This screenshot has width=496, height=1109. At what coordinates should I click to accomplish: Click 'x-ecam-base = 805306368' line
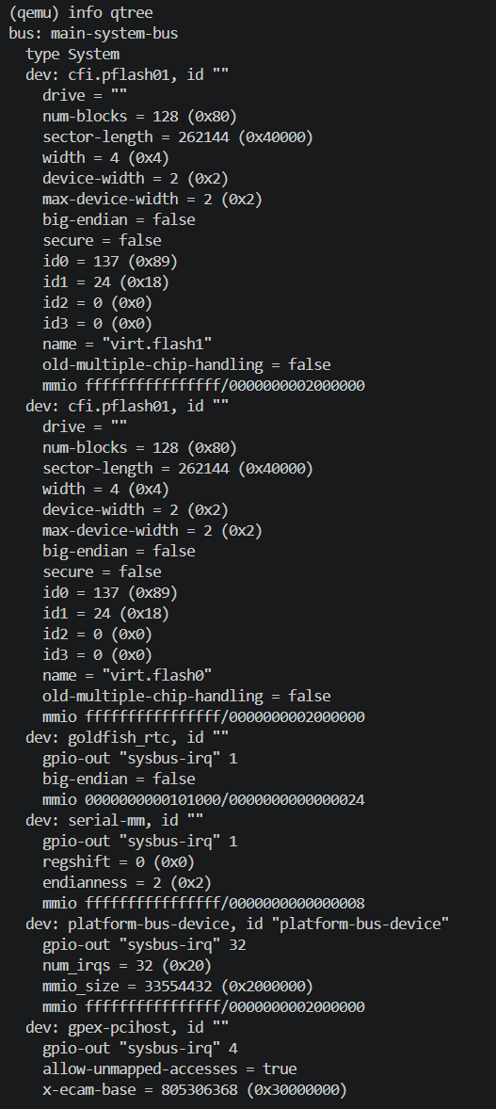coord(195,1088)
